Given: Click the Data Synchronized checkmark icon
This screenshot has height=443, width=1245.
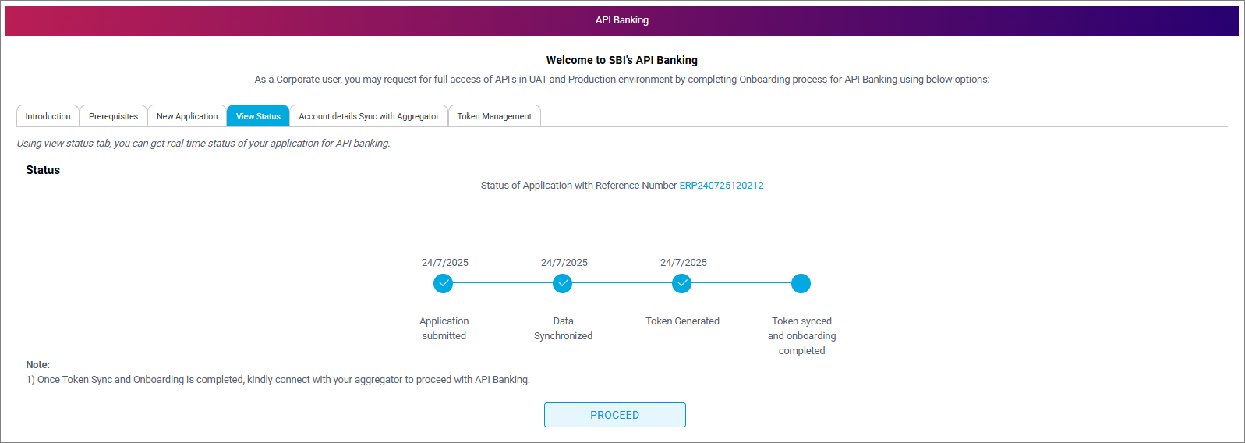Looking at the screenshot, I should [x=562, y=283].
